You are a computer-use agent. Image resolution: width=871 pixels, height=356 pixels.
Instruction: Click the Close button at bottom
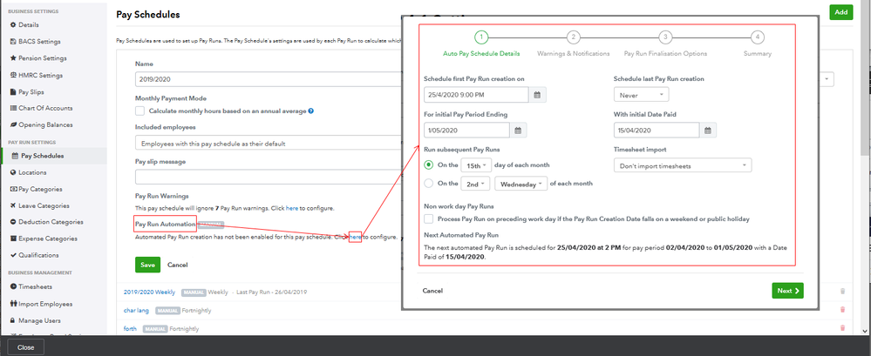coord(25,347)
